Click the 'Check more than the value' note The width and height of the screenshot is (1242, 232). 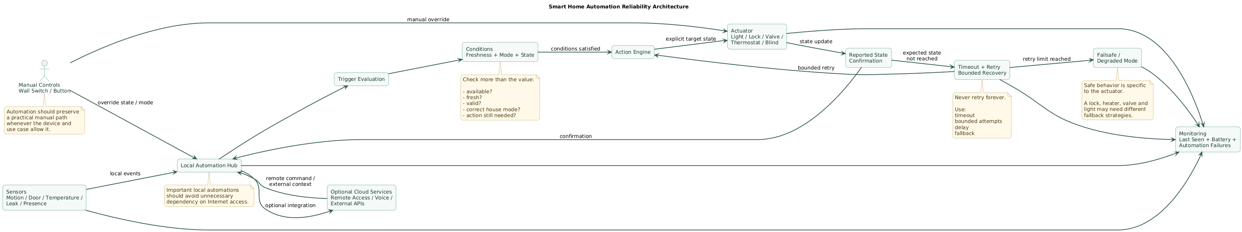[500, 97]
